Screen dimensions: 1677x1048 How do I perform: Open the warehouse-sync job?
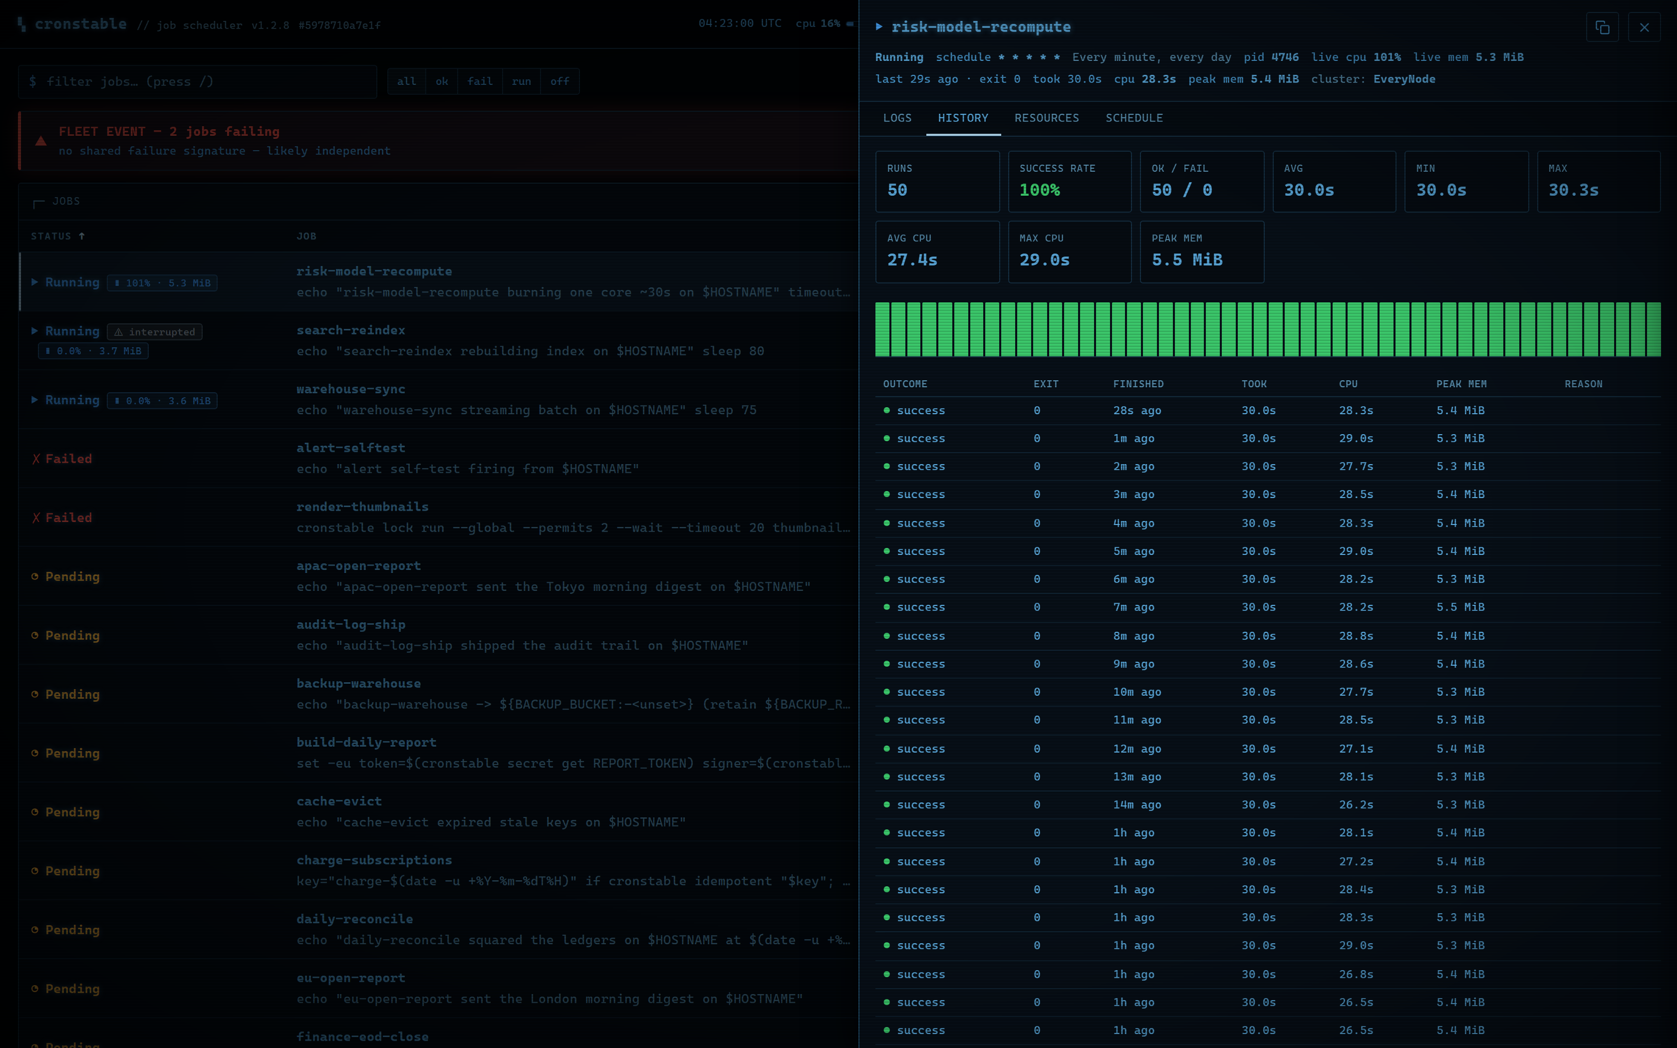(x=351, y=389)
